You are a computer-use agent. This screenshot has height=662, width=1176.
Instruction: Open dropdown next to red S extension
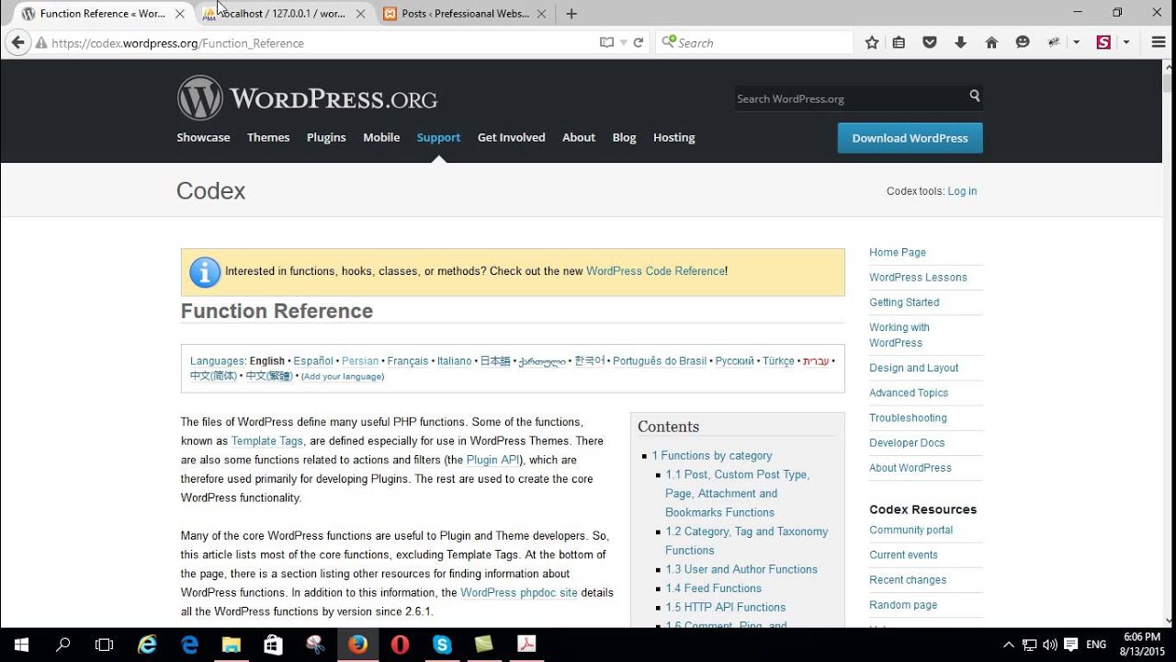coord(1125,42)
